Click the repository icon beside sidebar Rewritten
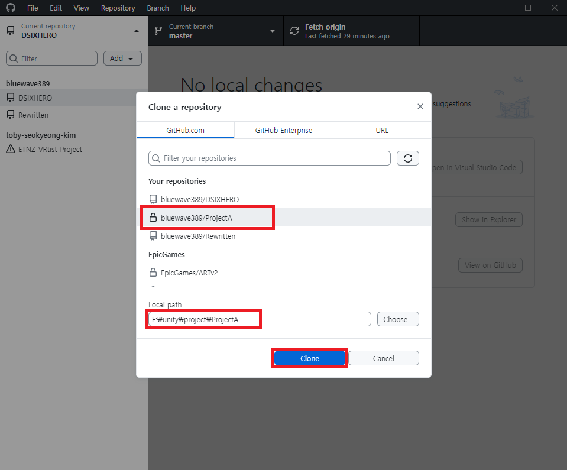The height and width of the screenshot is (470, 567). click(11, 115)
